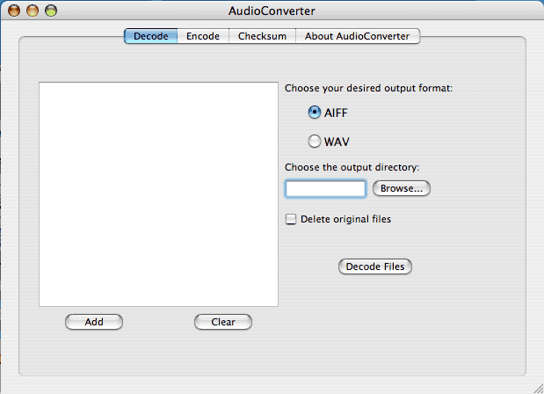Click the Browse... button
544x394 pixels.
(402, 188)
